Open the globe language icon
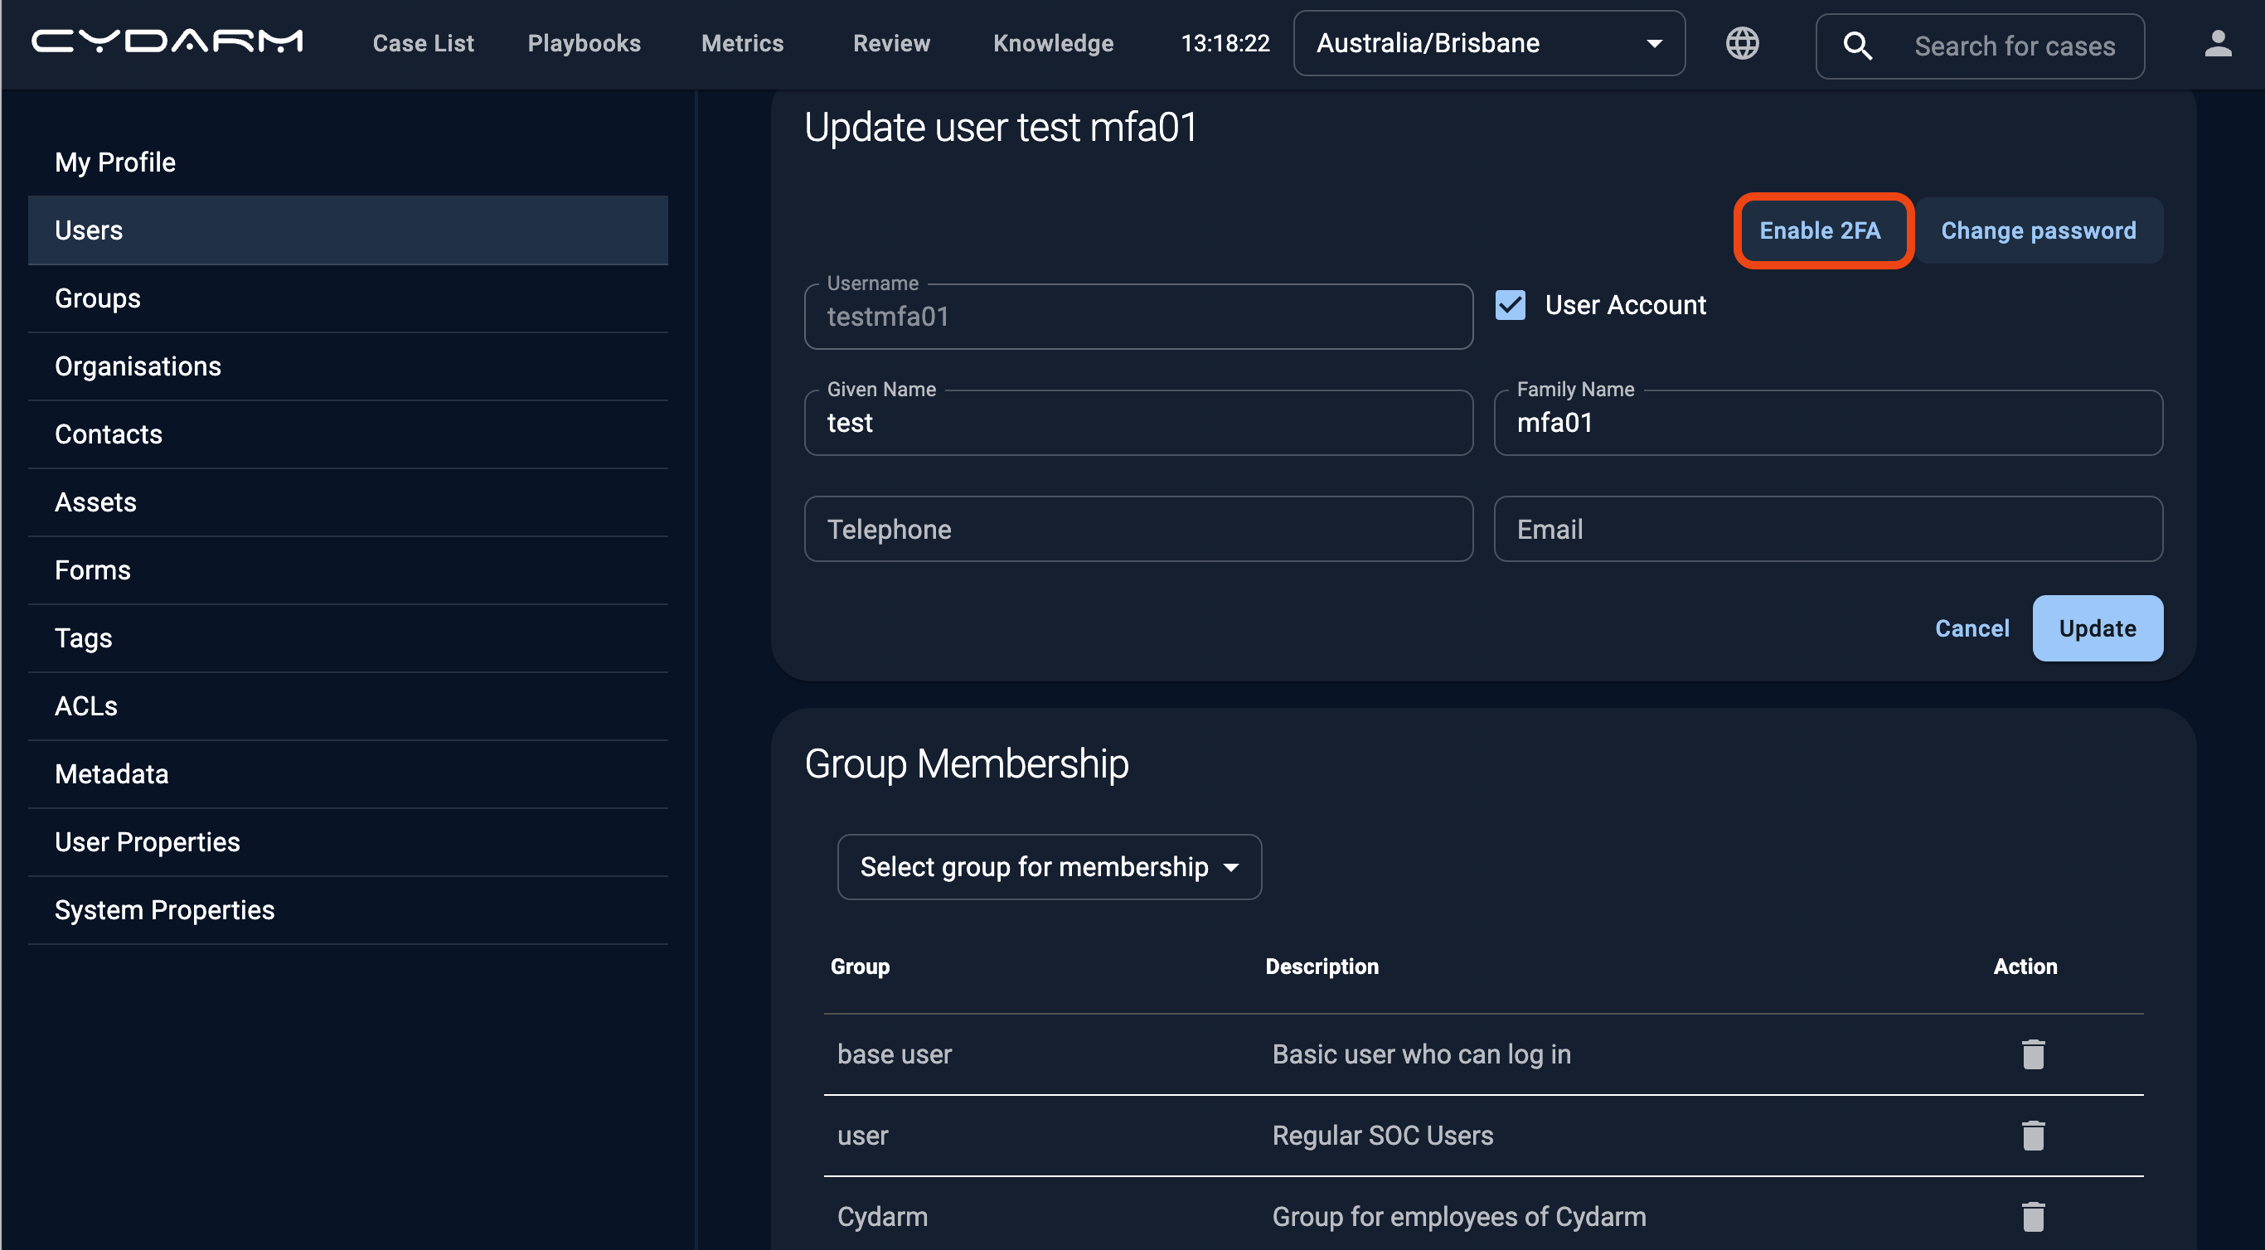Image resolution: width=2265 pixels, height=1250 pixels. (1741, 43)
